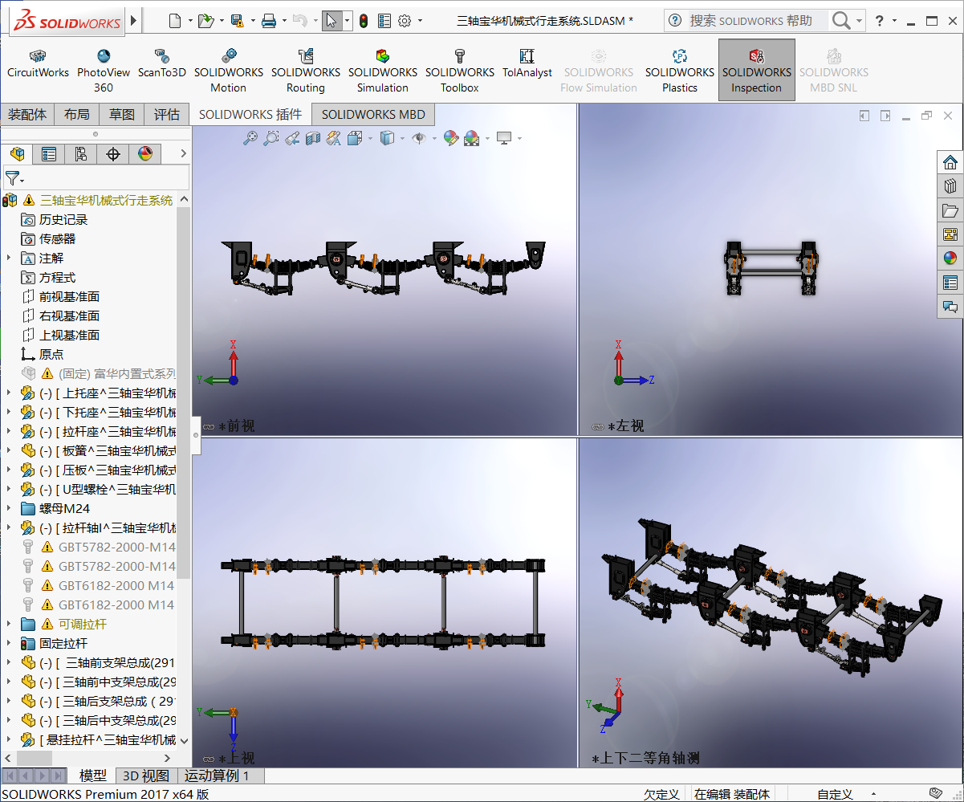Open the PropertyManager tab

tap(49, 154)
